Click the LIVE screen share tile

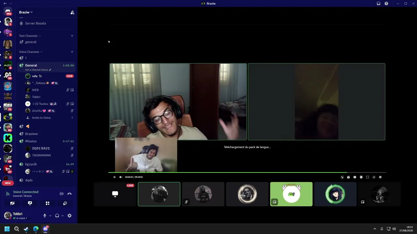pos(115,194)
